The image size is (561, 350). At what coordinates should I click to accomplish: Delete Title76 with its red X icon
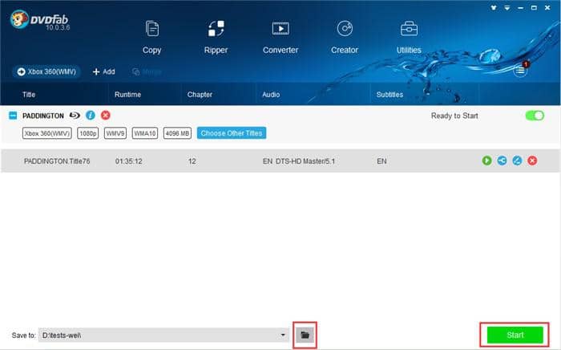[532, 161]
